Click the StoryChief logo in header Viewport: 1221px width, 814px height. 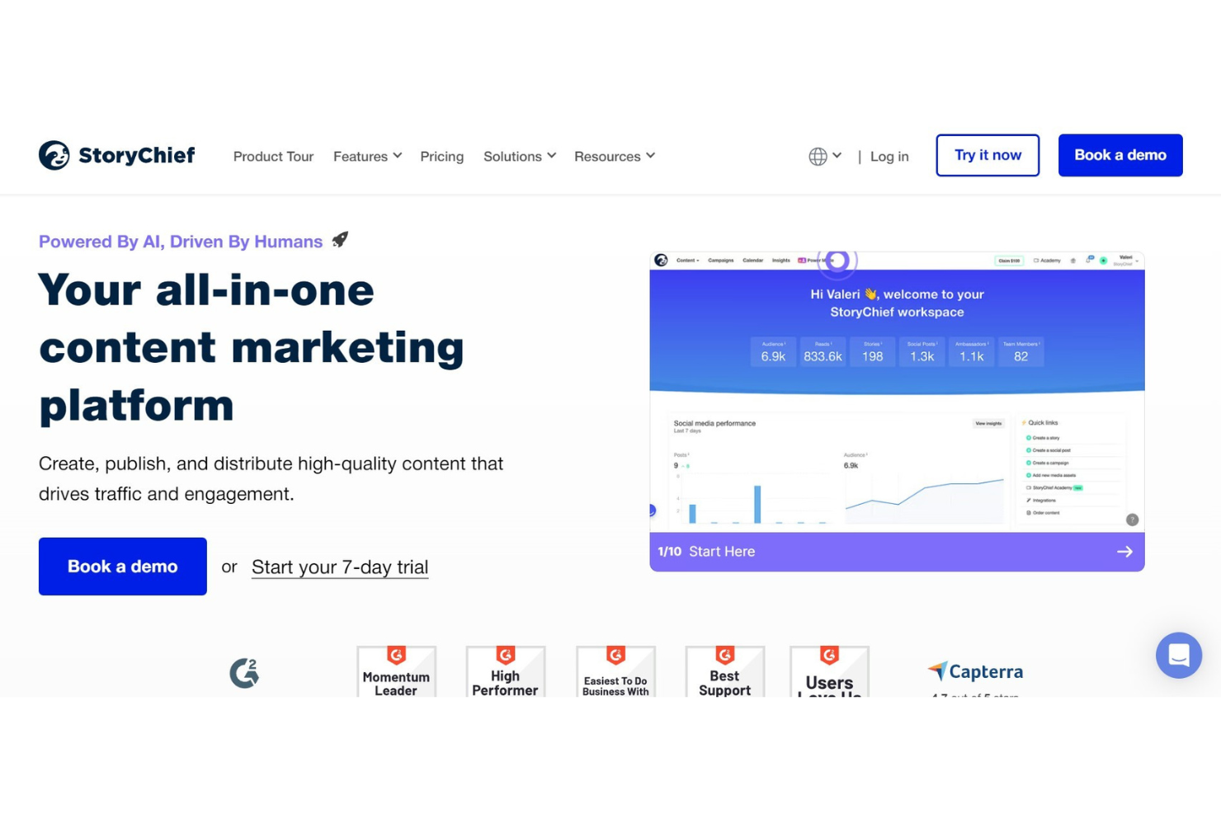pos(116,155)
